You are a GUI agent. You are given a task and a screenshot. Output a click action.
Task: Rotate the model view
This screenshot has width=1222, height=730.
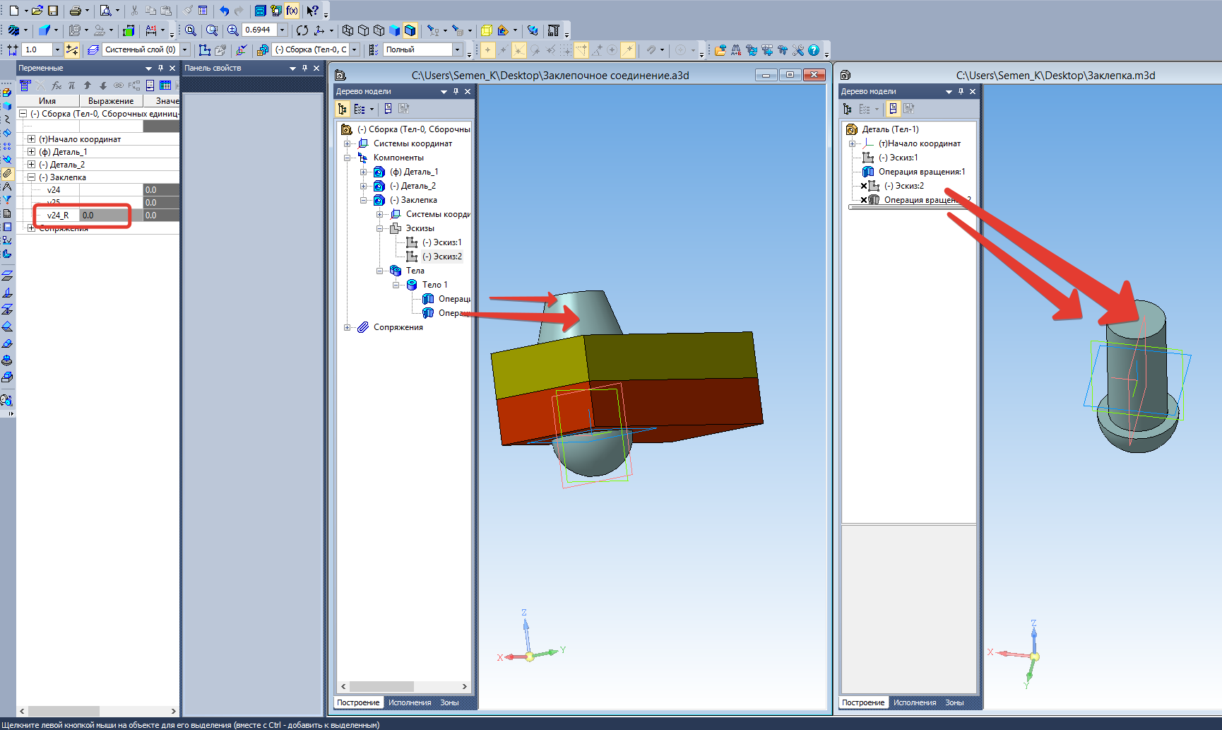click(302, 30)
